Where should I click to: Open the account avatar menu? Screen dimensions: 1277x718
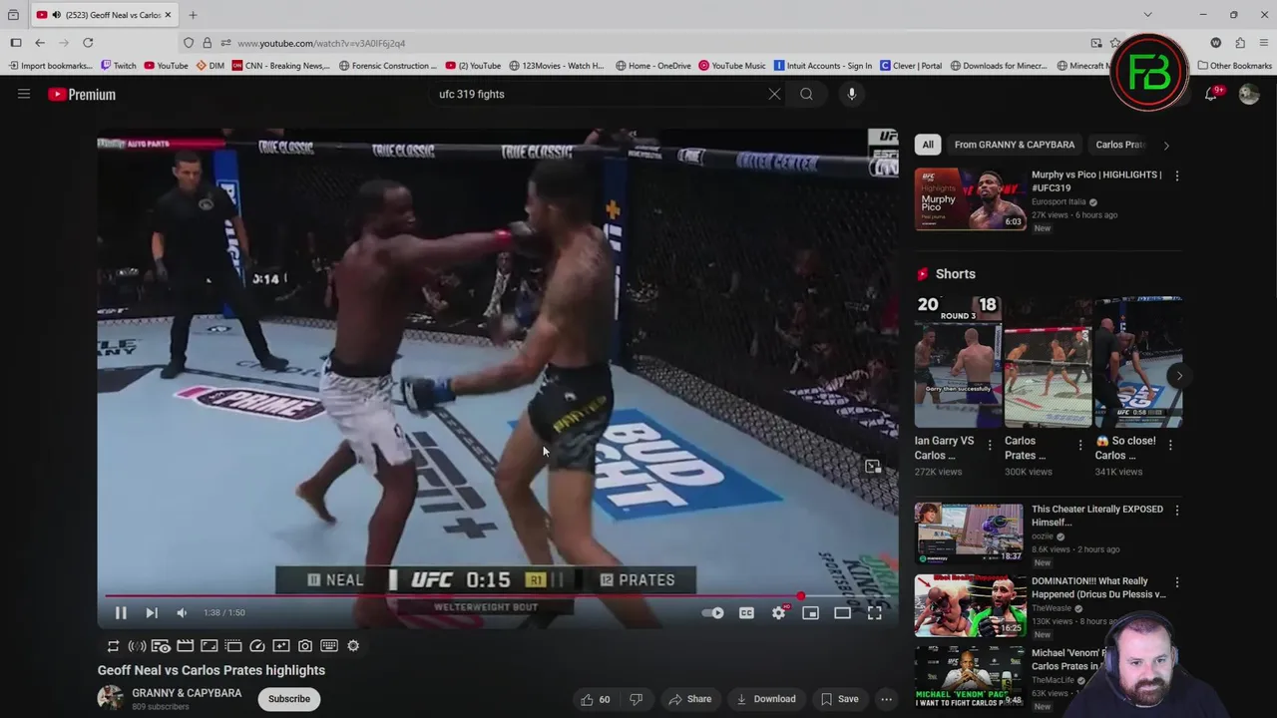(x=1249, y=94)
